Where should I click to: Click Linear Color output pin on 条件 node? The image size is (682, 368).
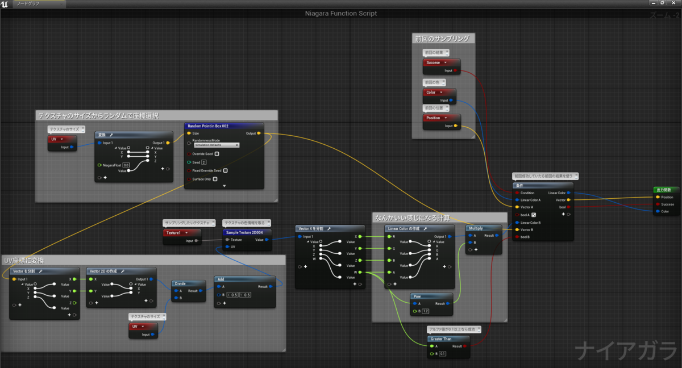(x=569, y=193)
